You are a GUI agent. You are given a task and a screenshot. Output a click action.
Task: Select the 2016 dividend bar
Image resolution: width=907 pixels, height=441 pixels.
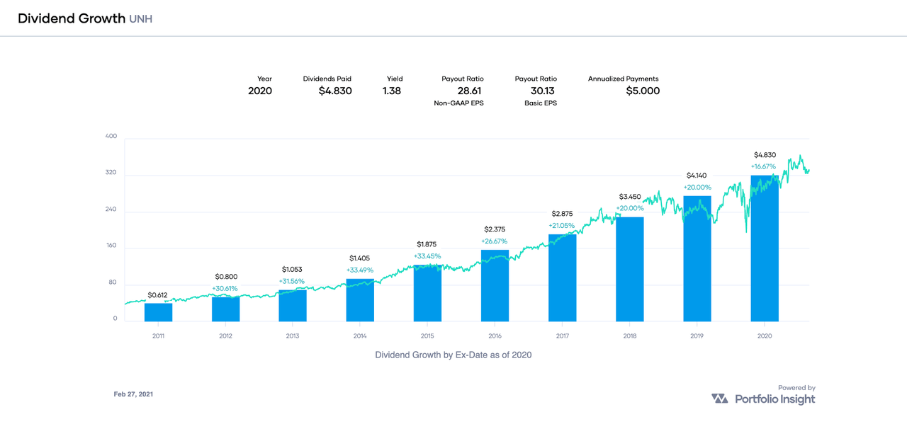[495, 285]
